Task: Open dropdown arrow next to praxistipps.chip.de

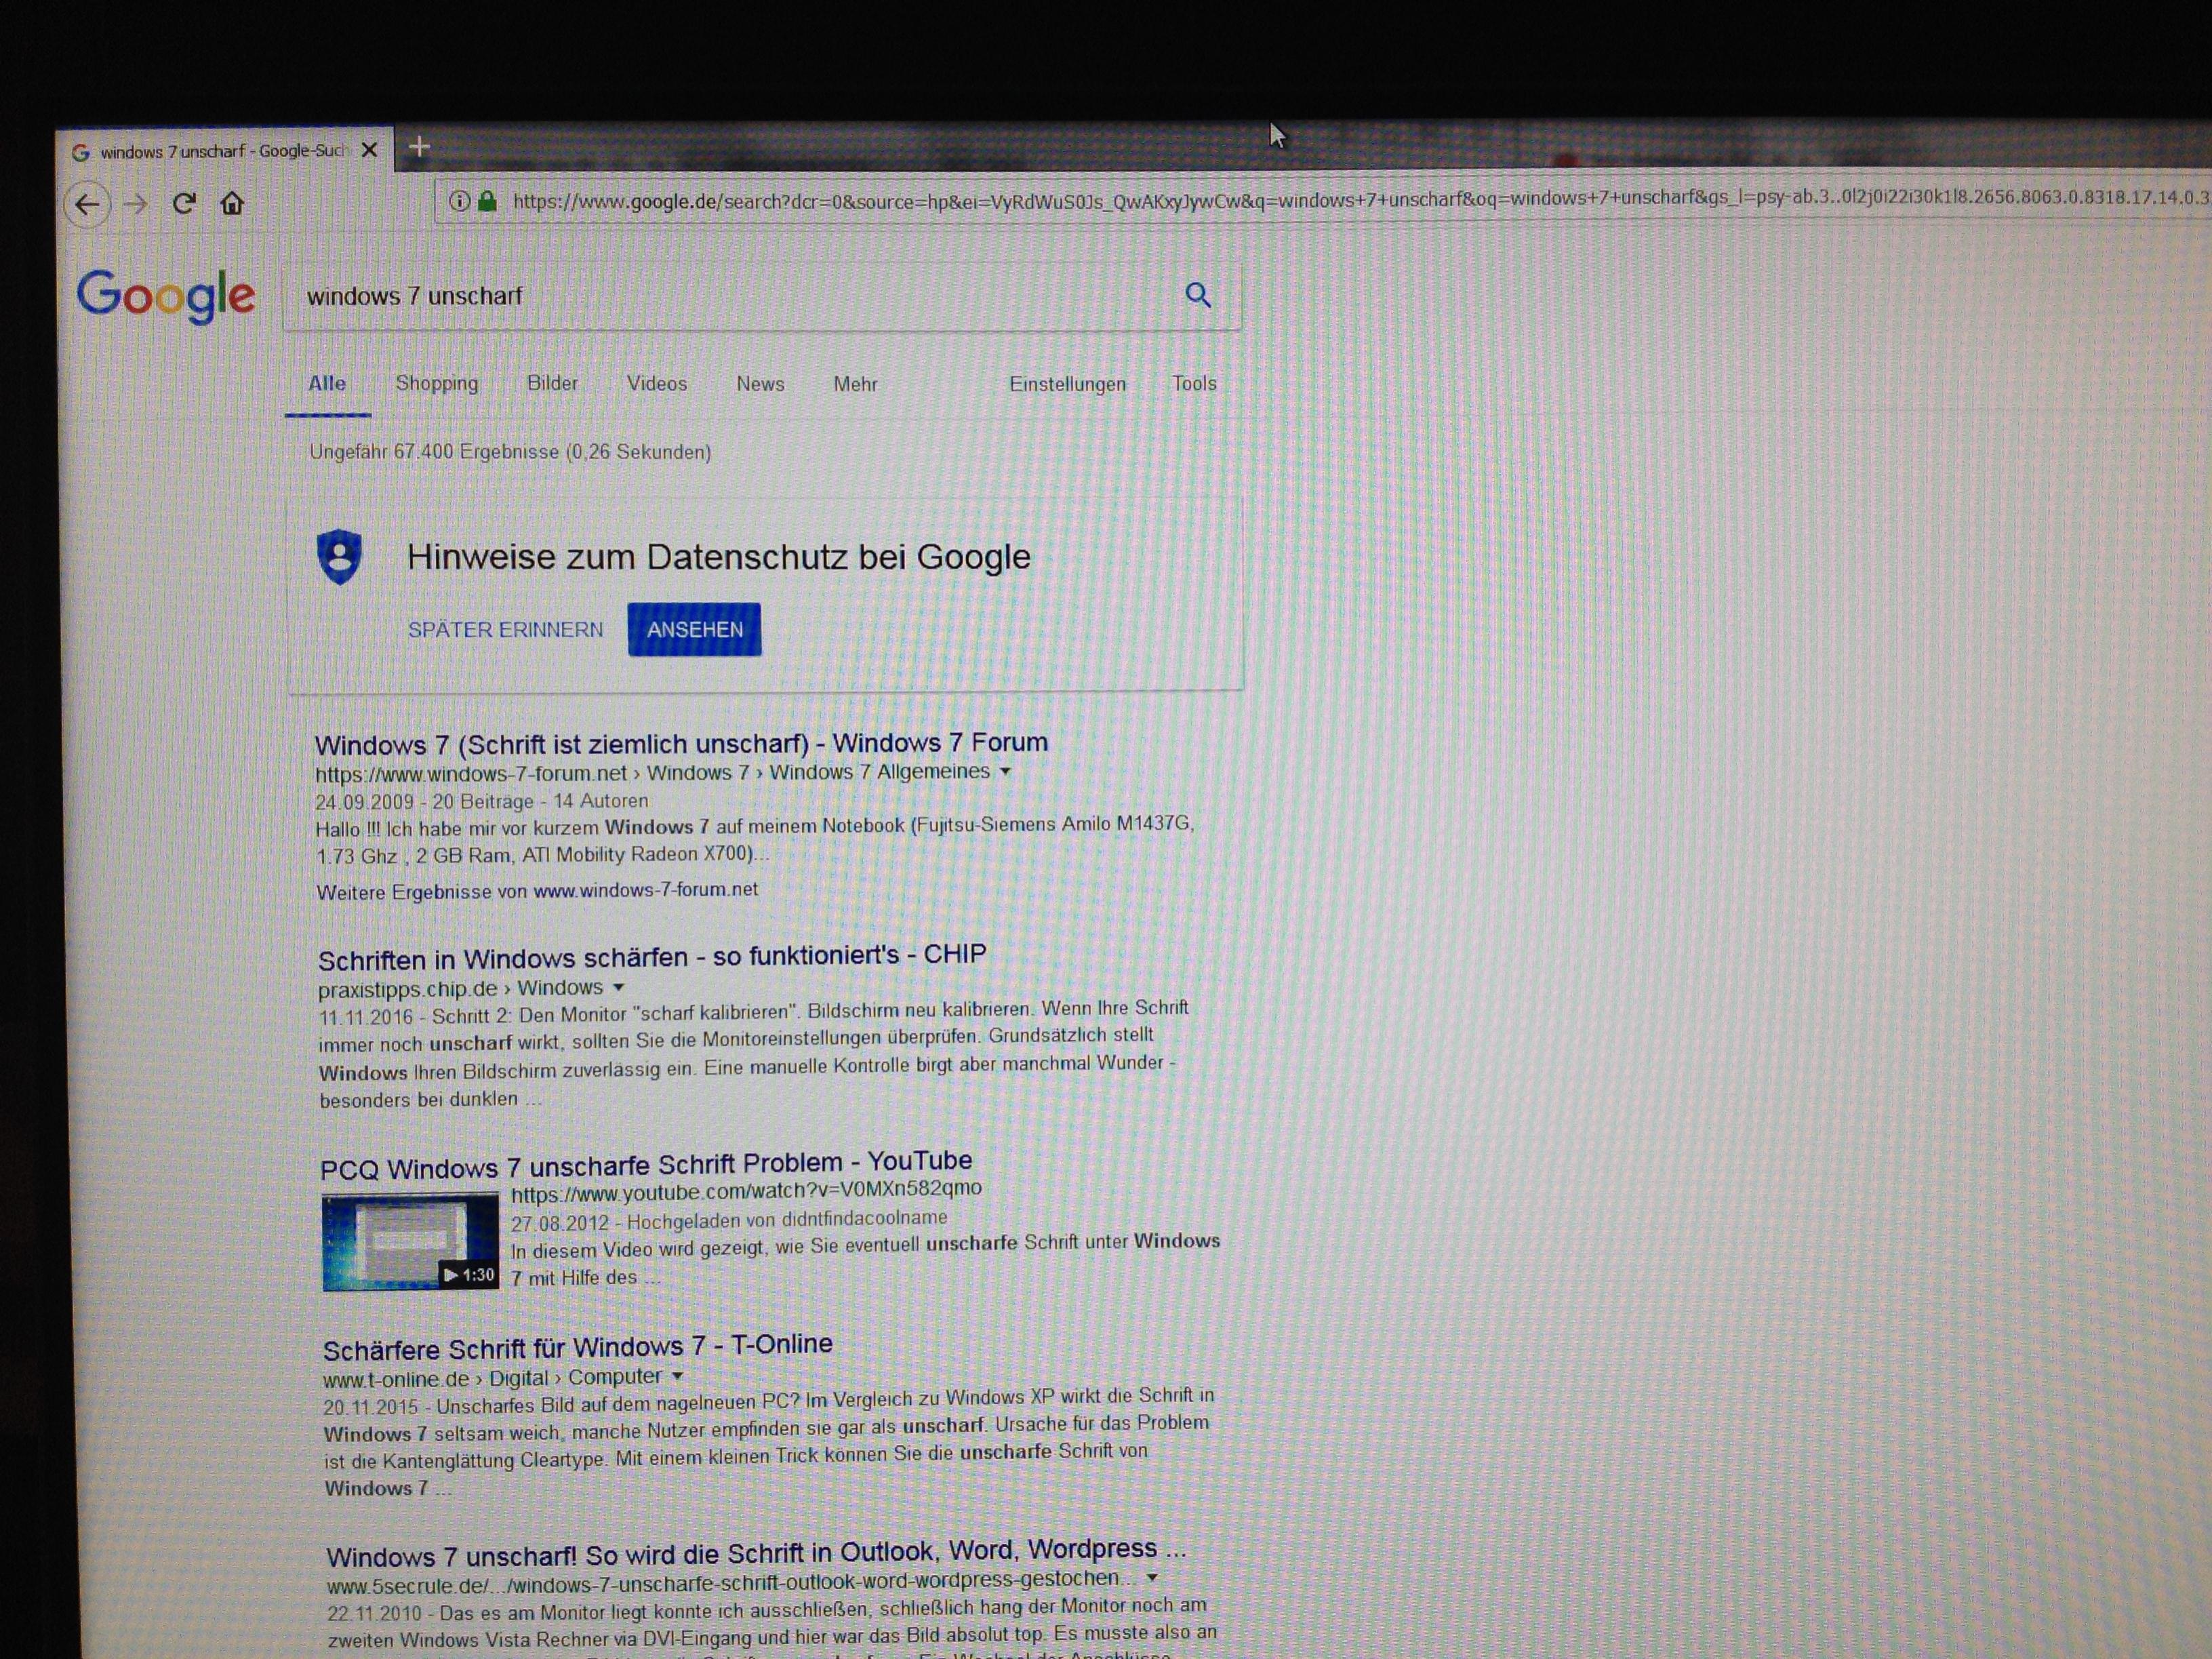Action: (619, 987)
